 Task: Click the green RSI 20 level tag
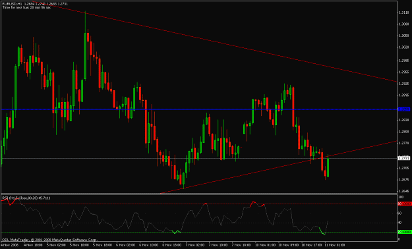[x=404, y=232]
